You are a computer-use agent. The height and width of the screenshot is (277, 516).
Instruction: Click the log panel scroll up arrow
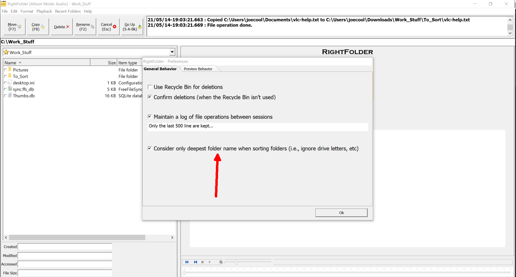[510, 20]
